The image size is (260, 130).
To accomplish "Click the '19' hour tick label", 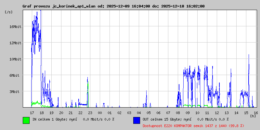I will 51,113.
